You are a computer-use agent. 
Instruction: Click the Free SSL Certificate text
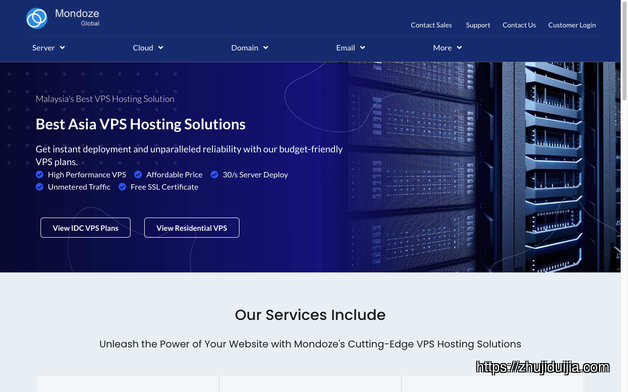(164, 187)
